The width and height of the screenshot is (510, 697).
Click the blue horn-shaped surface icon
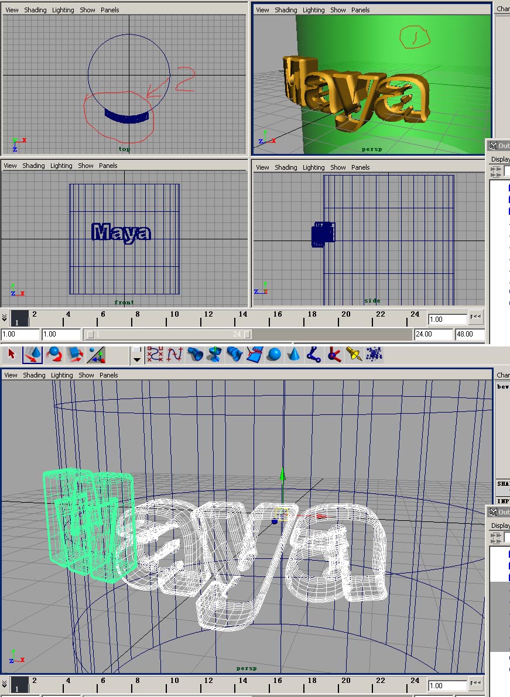(195, 355)
